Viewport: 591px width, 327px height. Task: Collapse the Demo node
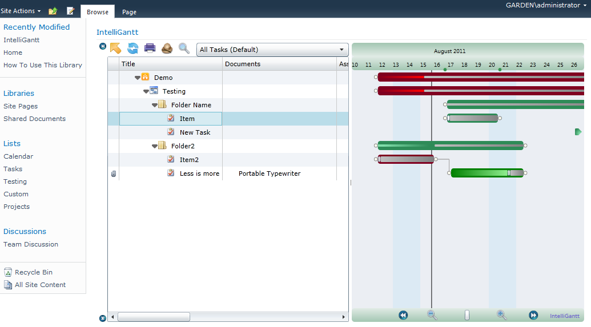[137, 78]
